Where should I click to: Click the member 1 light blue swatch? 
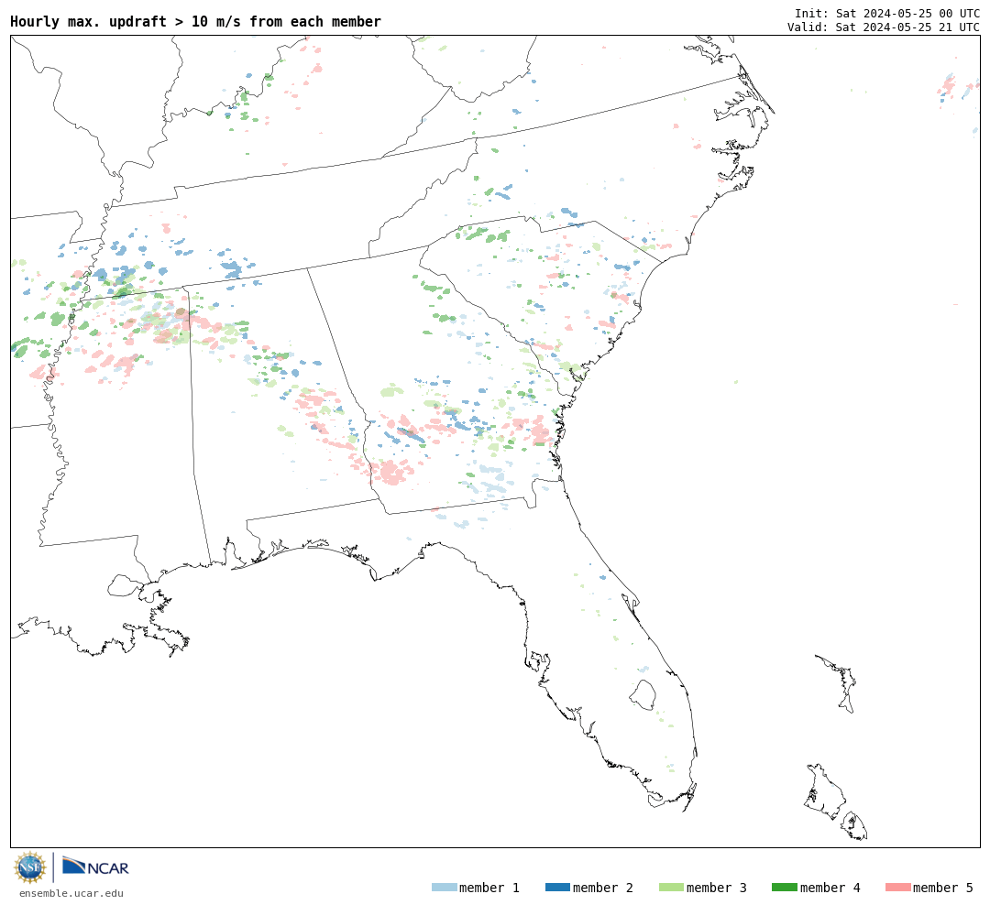[x=444, y=888]
